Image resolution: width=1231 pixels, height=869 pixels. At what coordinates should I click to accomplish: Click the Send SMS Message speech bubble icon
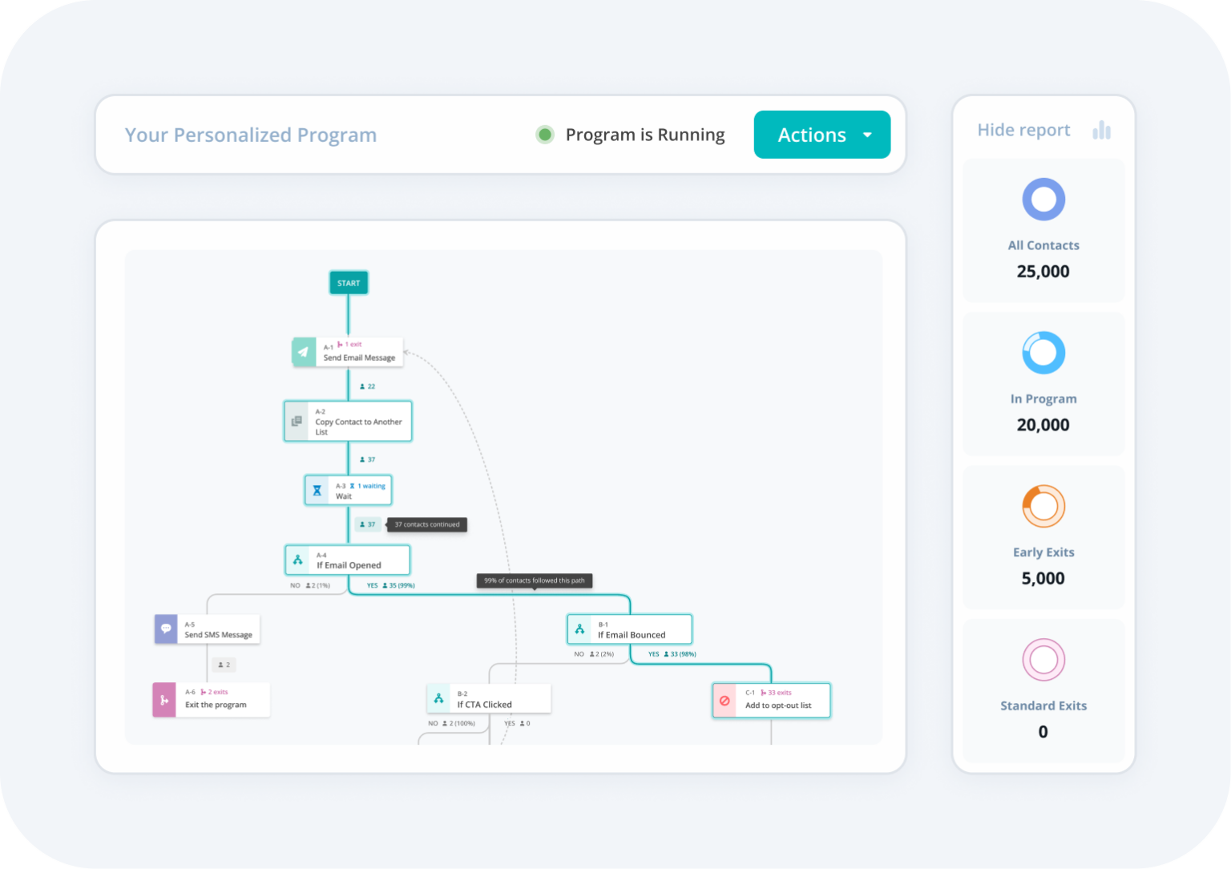point(166,629)
